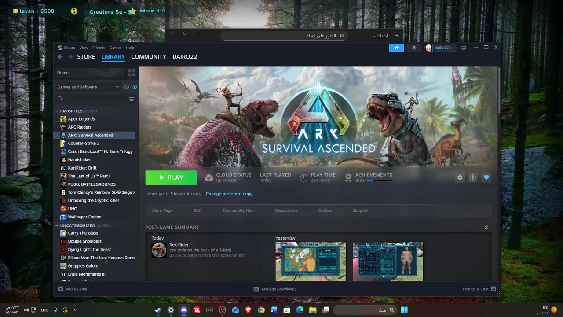The height and width of the screenshot is (317, 563).
Task: Open Manage Downloads icon
Action: (256, 289)
